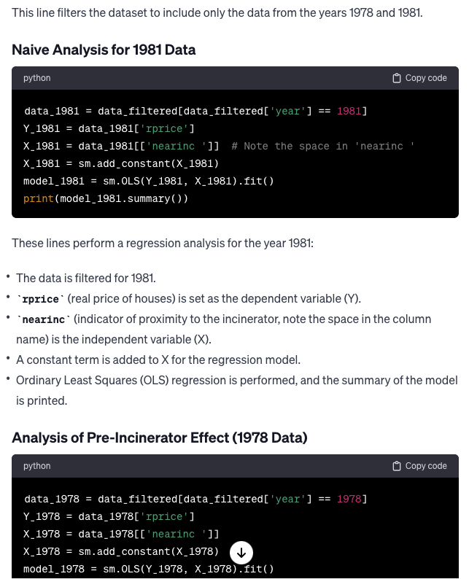Image resolution: width=469 pixels, height=579 pixels.
Task: Click the python label above 1978 code
Action: (37, 466)
